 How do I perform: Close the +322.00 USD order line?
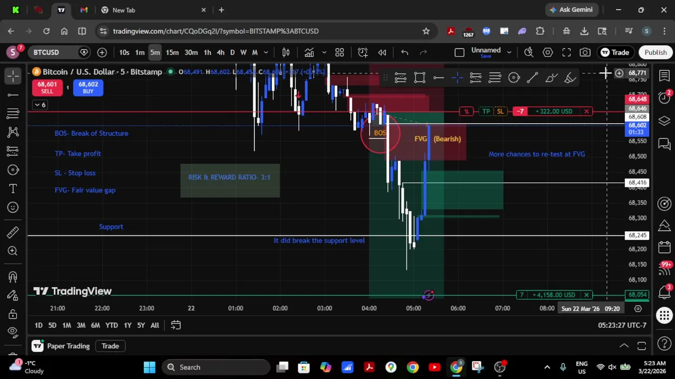pos(586,111)
